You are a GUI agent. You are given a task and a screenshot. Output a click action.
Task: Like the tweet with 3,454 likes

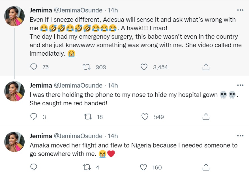pyautogui.click(x=144, y=67)
